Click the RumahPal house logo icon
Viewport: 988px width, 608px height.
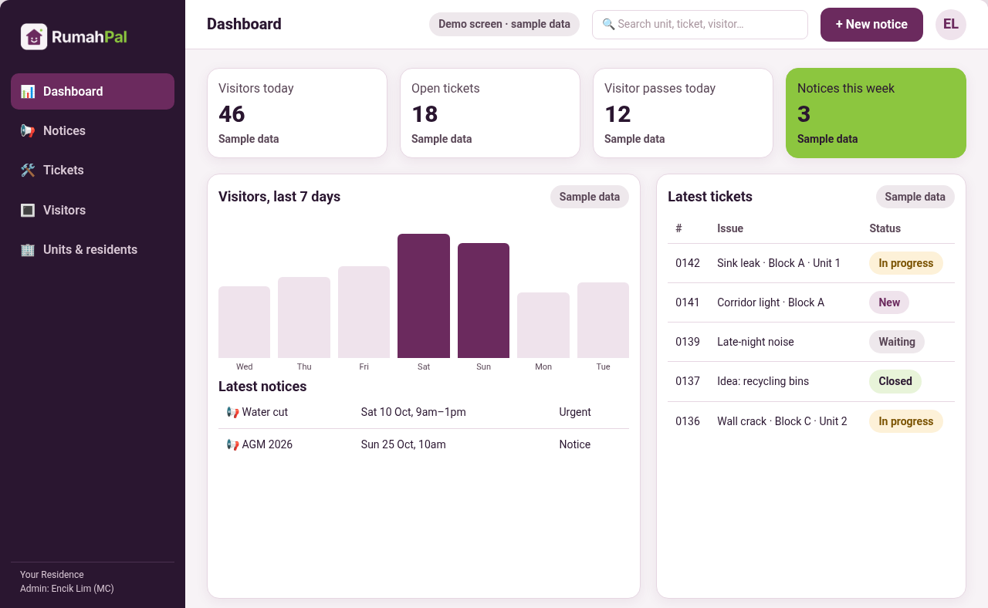click(x=34, y=36)
